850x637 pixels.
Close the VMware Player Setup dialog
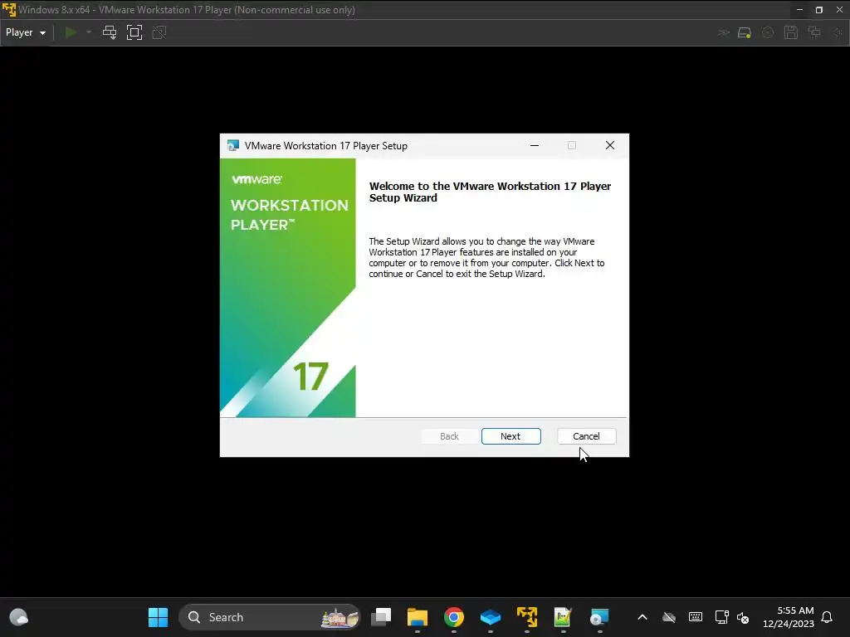pos(610,145)
